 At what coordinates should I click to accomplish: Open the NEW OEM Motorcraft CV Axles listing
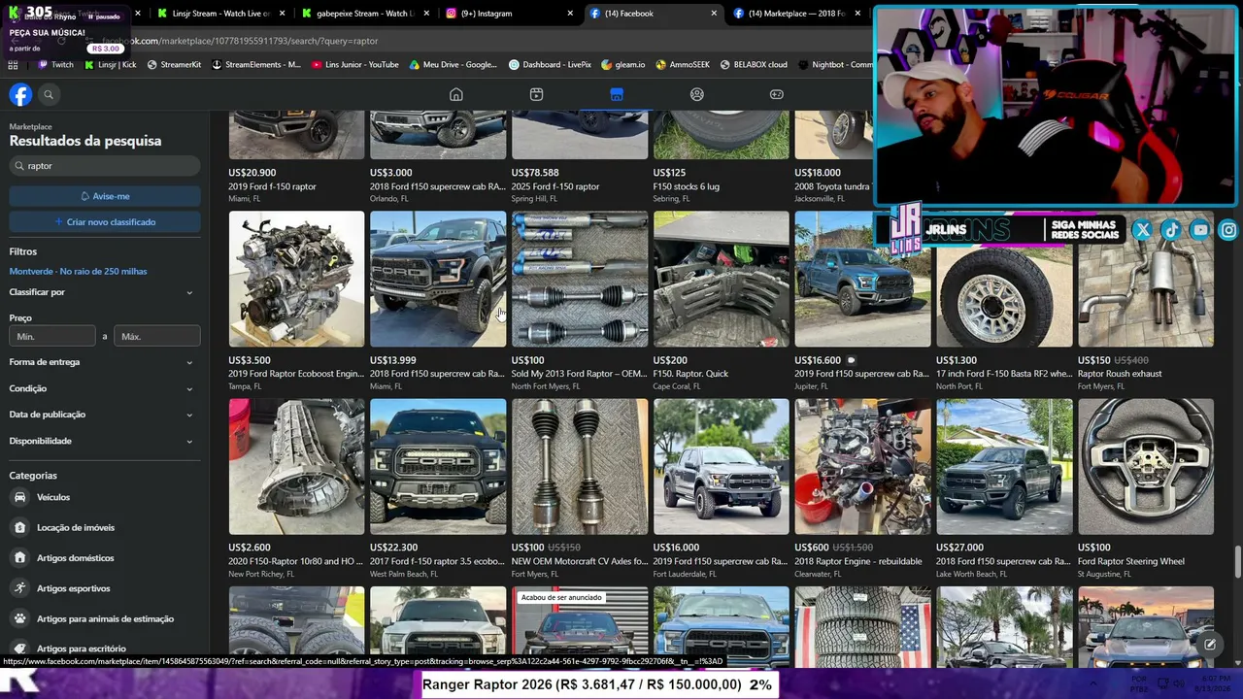(x=580, y=488)
